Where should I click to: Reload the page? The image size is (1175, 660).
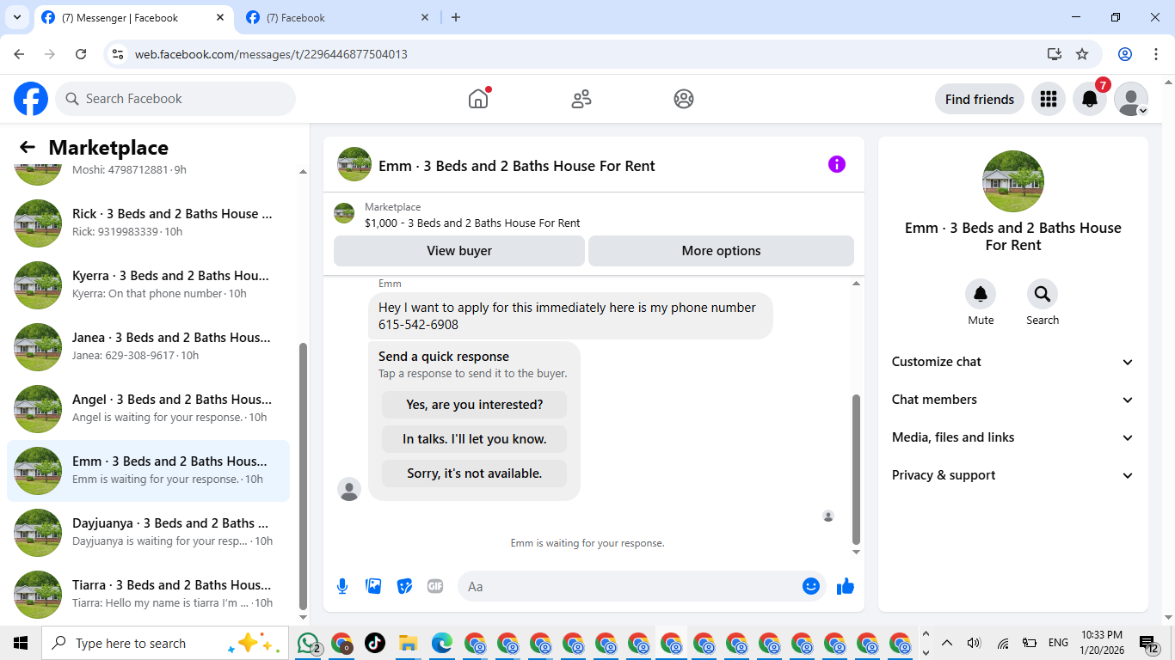click(81, 54)
